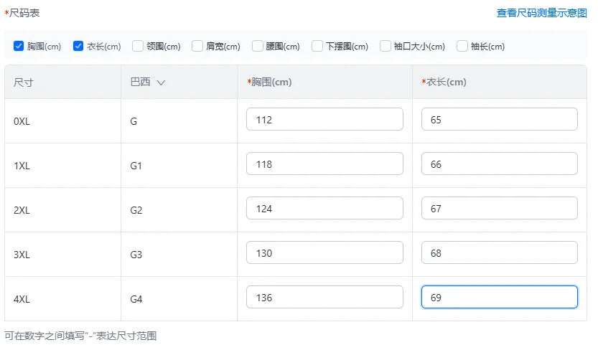Select the 2XL length field showing 67

pos(499,209)
